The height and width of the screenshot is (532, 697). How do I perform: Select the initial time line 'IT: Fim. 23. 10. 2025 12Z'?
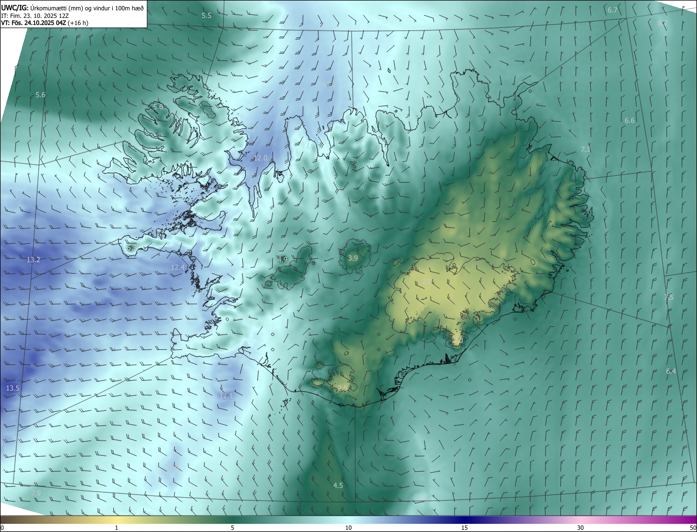point(34,15)
